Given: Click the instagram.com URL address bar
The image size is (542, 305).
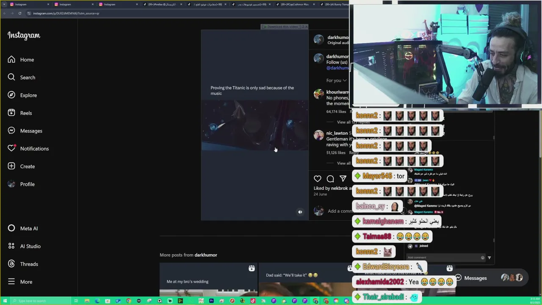Looking at the screenshot, I should tap(186, 13).
